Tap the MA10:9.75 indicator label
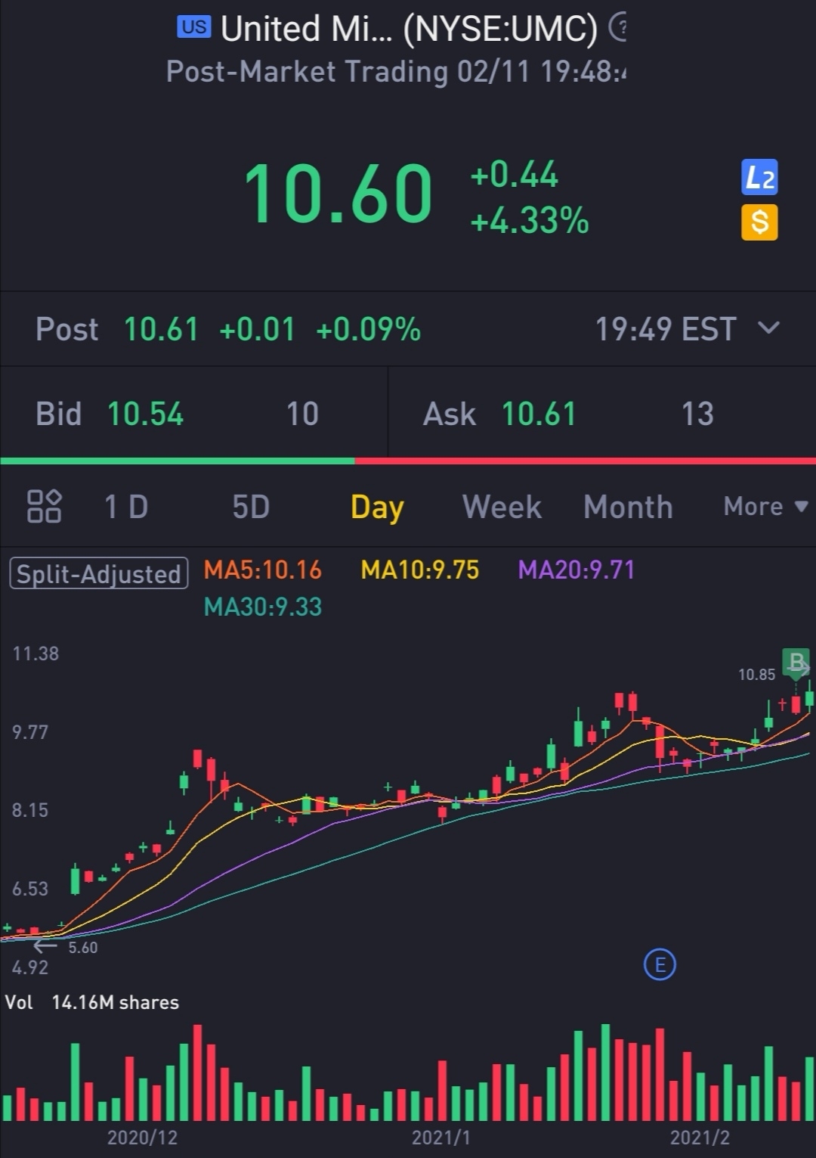This screenshot has width=816, height=1158. 420,570
